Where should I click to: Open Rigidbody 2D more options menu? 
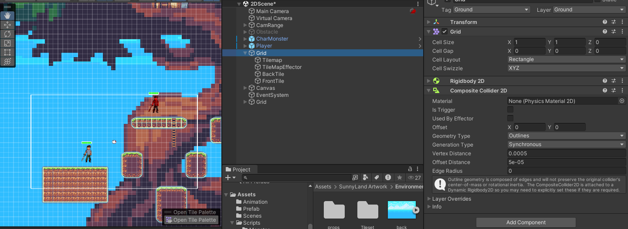621,81
